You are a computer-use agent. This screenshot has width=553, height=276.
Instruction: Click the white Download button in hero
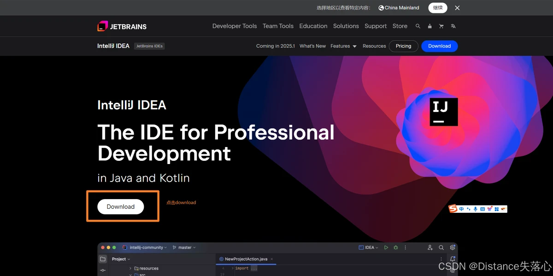click(x=120, y=207)
